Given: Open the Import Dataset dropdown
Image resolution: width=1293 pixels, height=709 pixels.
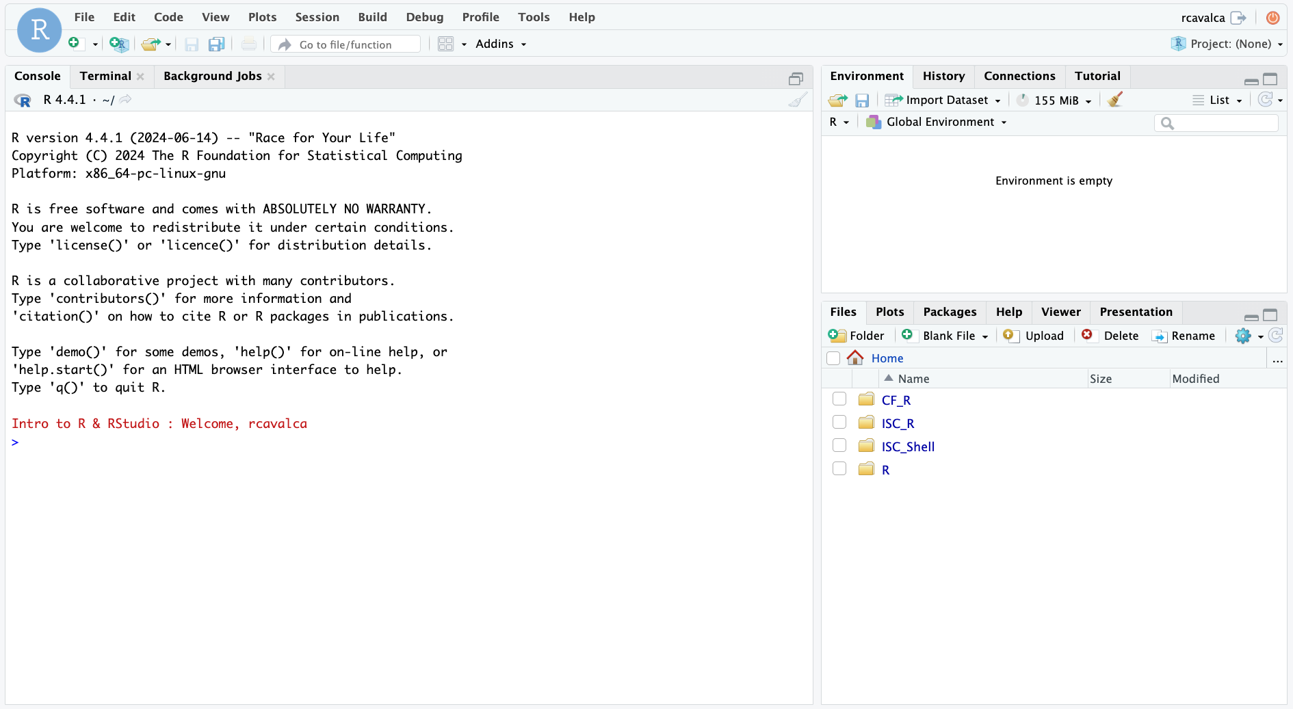Looking at the screenshot, I should click(x=943, y=101).
